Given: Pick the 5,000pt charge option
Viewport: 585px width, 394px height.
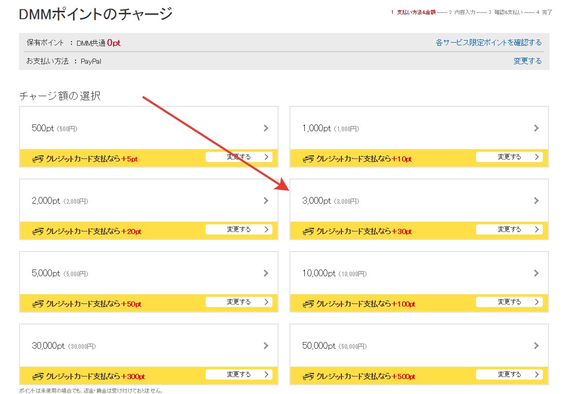Looking at the screenshot, I should [149, 273].
